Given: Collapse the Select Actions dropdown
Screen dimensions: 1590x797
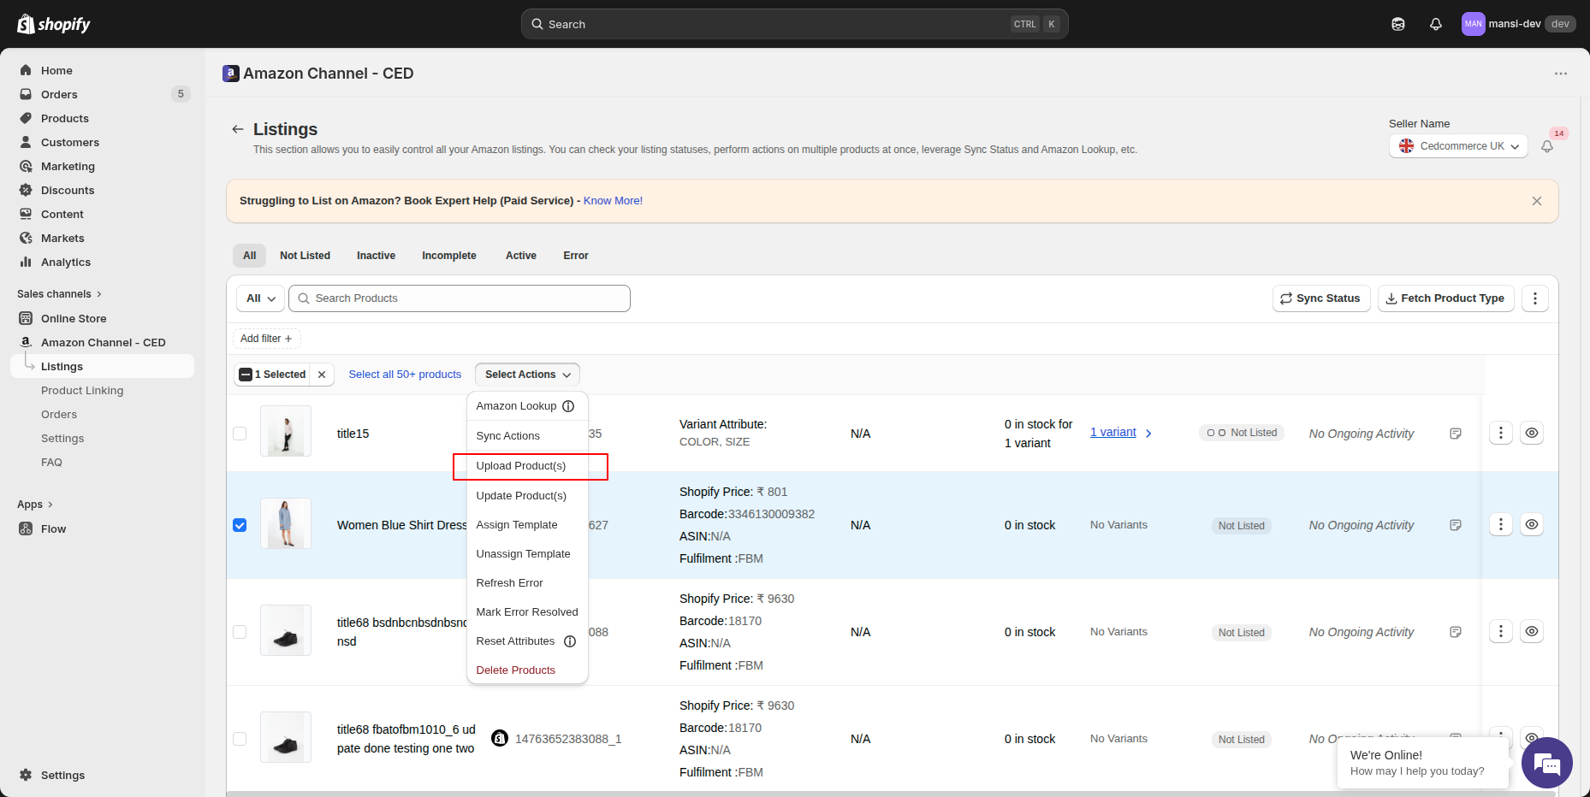Looking at the screenshot, I should (527, 375).
